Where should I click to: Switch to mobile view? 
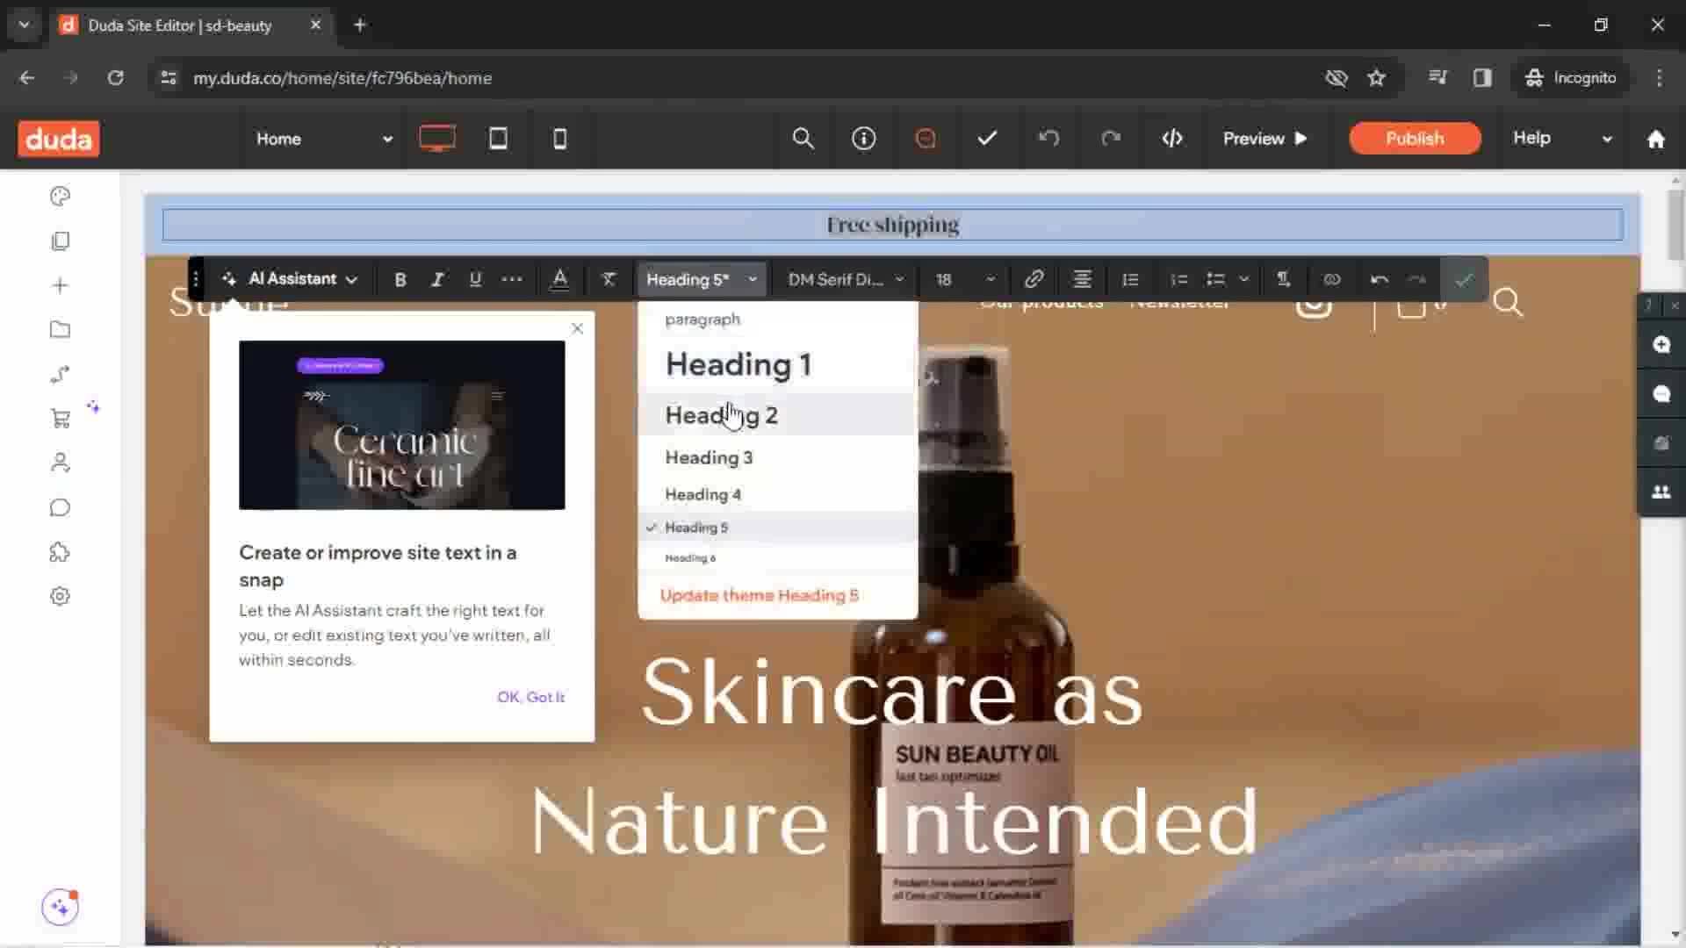coord(559,139)
